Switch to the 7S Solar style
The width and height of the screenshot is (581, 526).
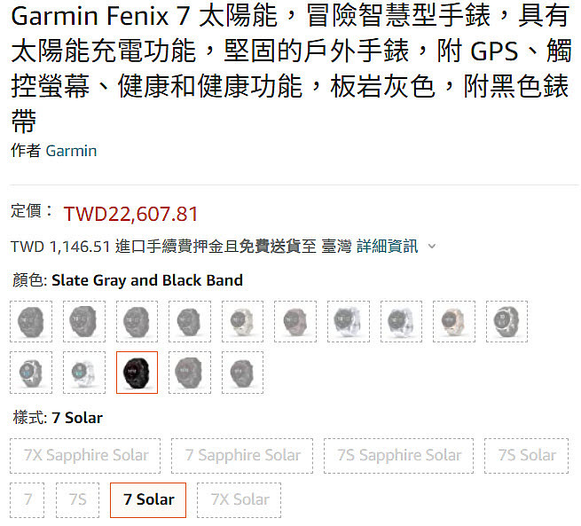pyautogui.click(x=526, y=456)
